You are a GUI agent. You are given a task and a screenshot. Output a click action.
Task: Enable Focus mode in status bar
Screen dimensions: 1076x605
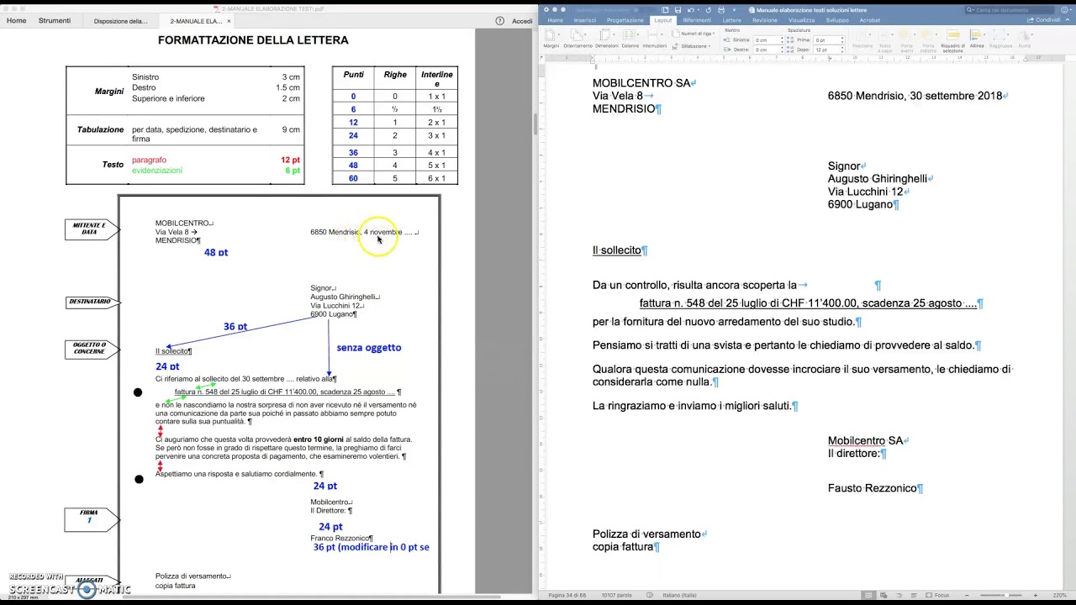point(938,595)
